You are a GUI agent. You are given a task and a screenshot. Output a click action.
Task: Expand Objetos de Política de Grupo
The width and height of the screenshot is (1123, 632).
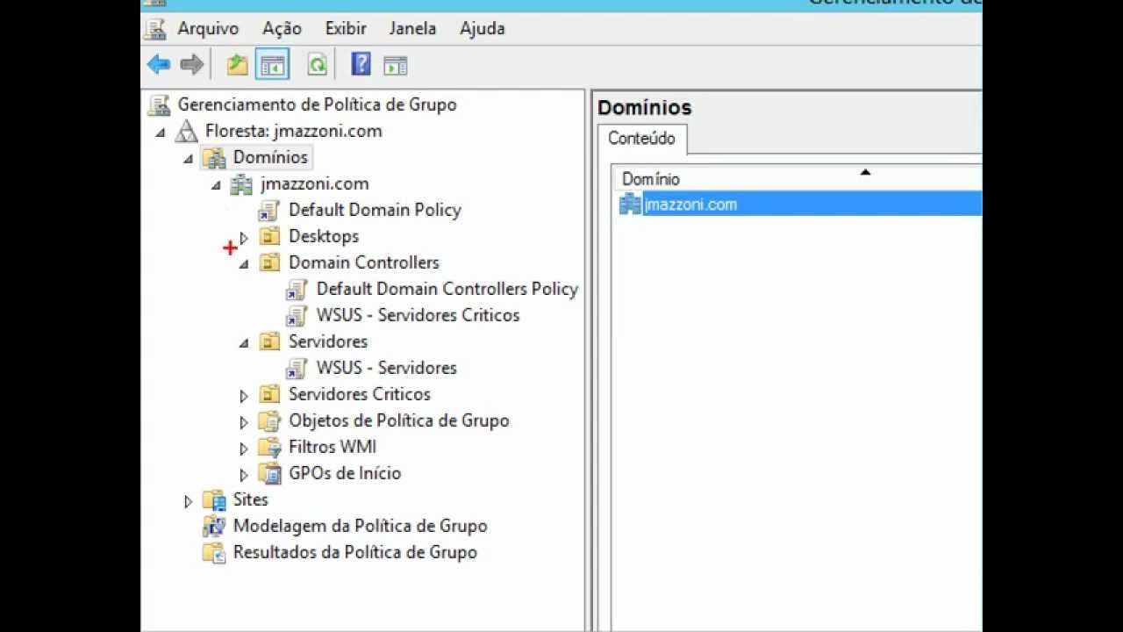244,421
